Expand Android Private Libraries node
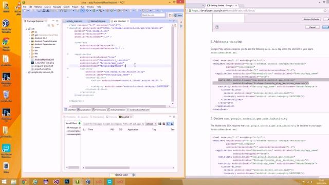Viewport: 329px width, 185px height. click(x=29, y=41)
